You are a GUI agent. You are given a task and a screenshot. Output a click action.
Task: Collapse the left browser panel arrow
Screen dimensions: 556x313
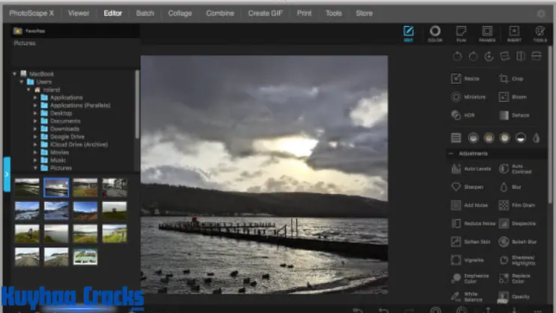(7, 174)
